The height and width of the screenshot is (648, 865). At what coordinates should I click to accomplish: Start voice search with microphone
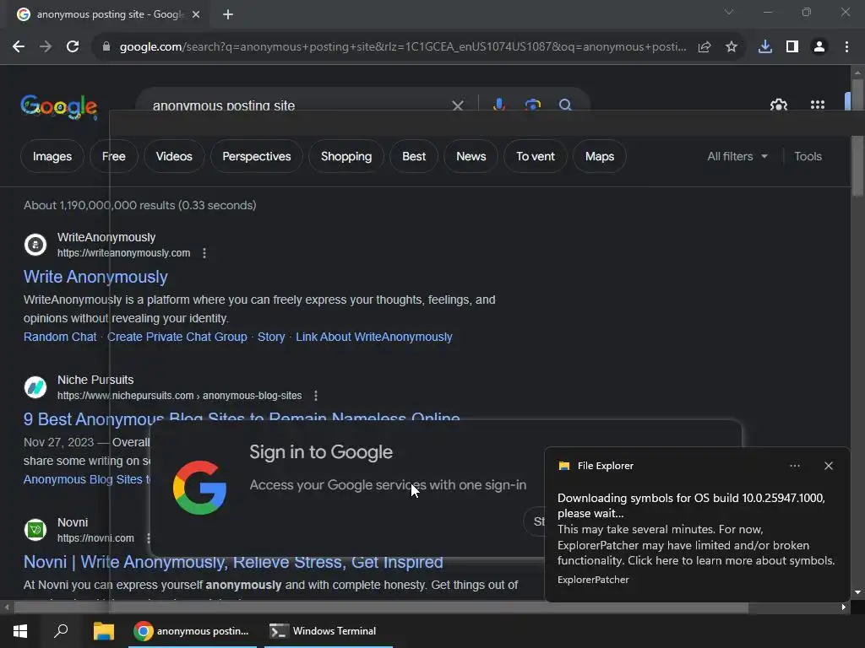tap(498, 105)
